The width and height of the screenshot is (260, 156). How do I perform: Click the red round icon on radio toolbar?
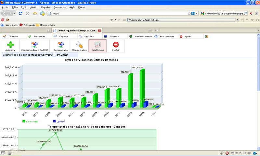click(x=3, y=20)
